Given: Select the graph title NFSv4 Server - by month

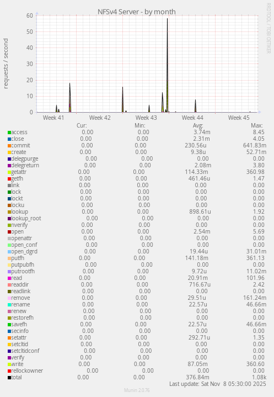Looking at the screenshot, I should pos(137,12).
